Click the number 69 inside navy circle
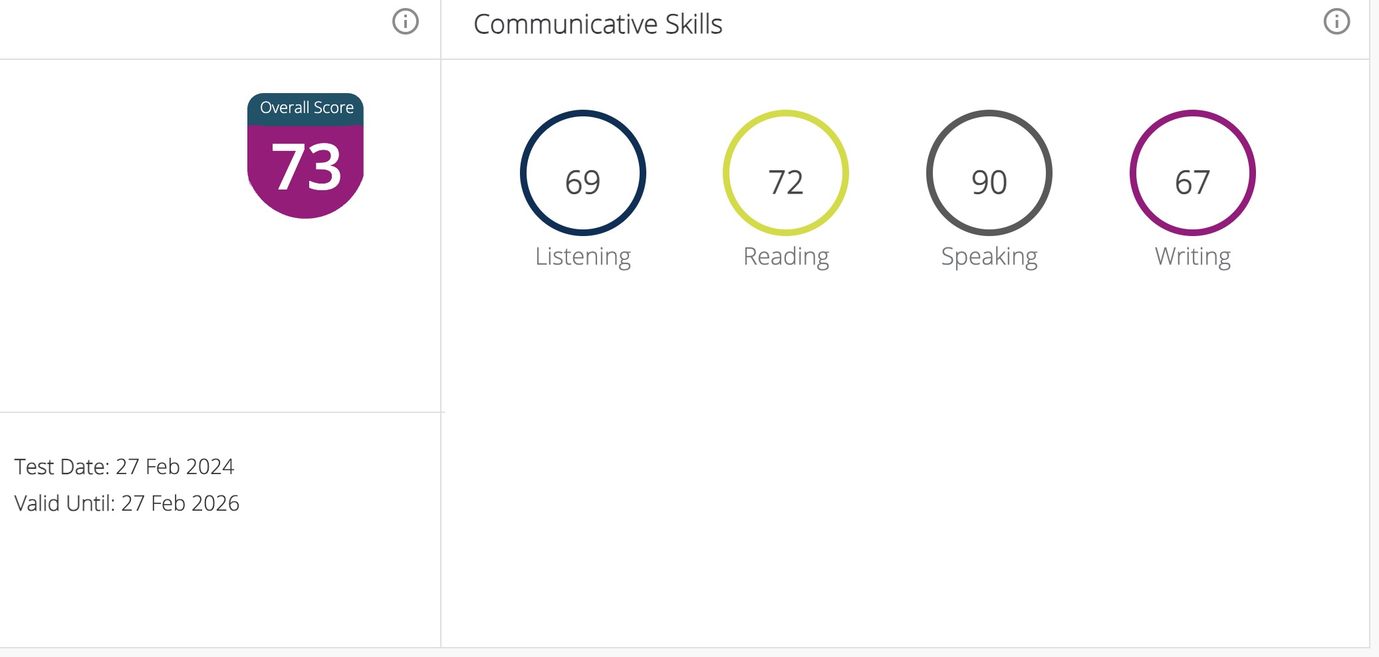This screenshot has height=657, width=1379. (583, 182)
